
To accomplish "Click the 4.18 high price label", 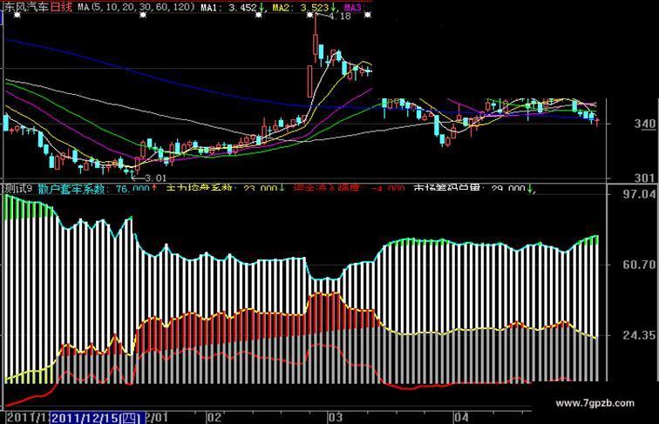I will pos(339,17).
